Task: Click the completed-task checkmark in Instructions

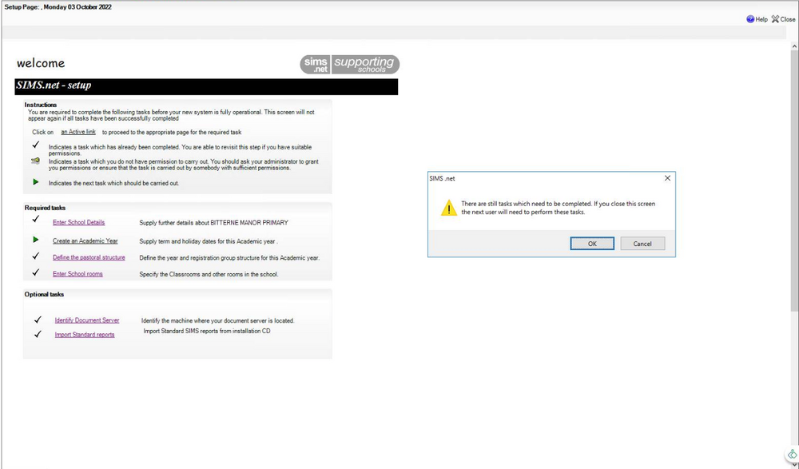Action: click(36, 145)
